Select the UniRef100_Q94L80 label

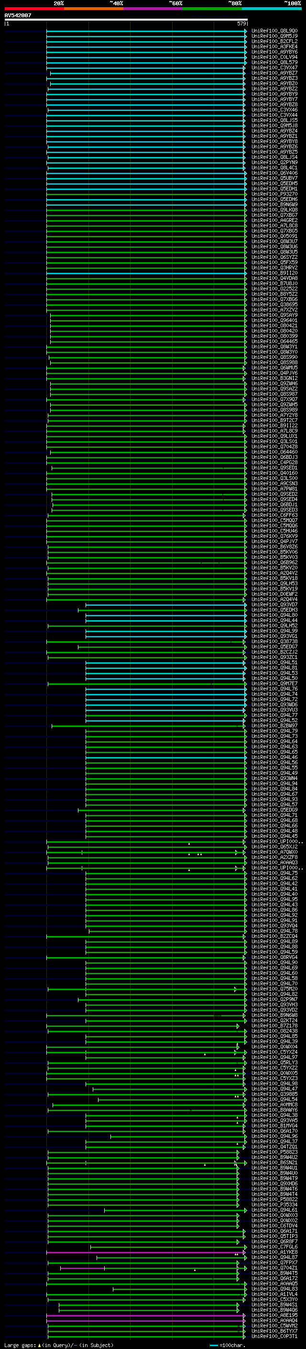click(x=274, y=615)
